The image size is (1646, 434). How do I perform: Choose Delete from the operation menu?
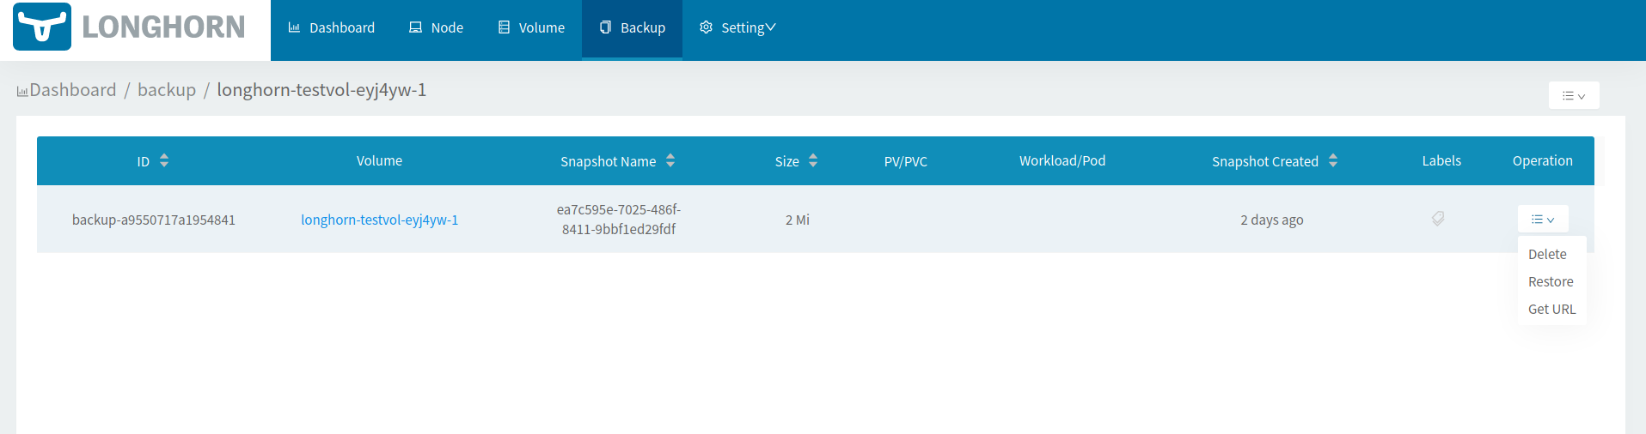(x=1547, y=254)
